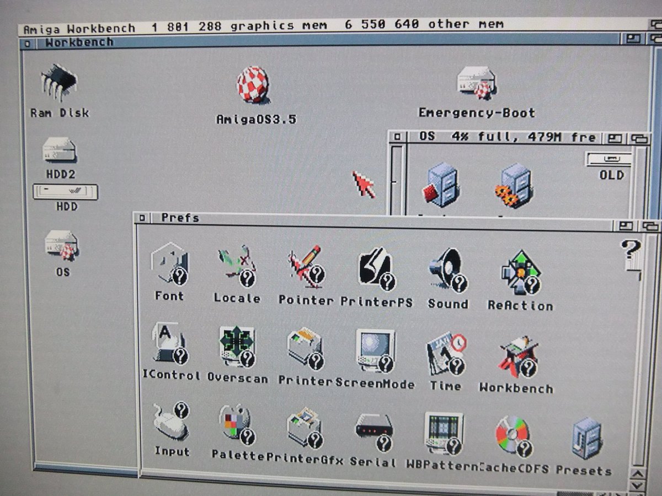Select the AmigaOS3.5 boing ball icon
The image size is (662, 496).
(x=255, y=85)
